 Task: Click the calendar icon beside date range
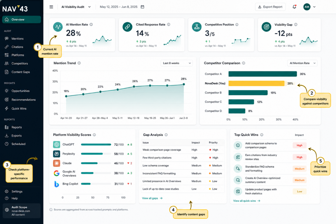click(x=142, y=7)
